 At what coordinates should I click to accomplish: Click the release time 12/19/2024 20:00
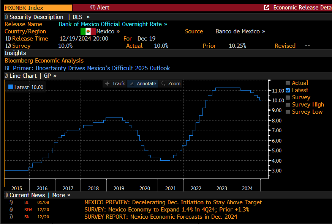84,39
